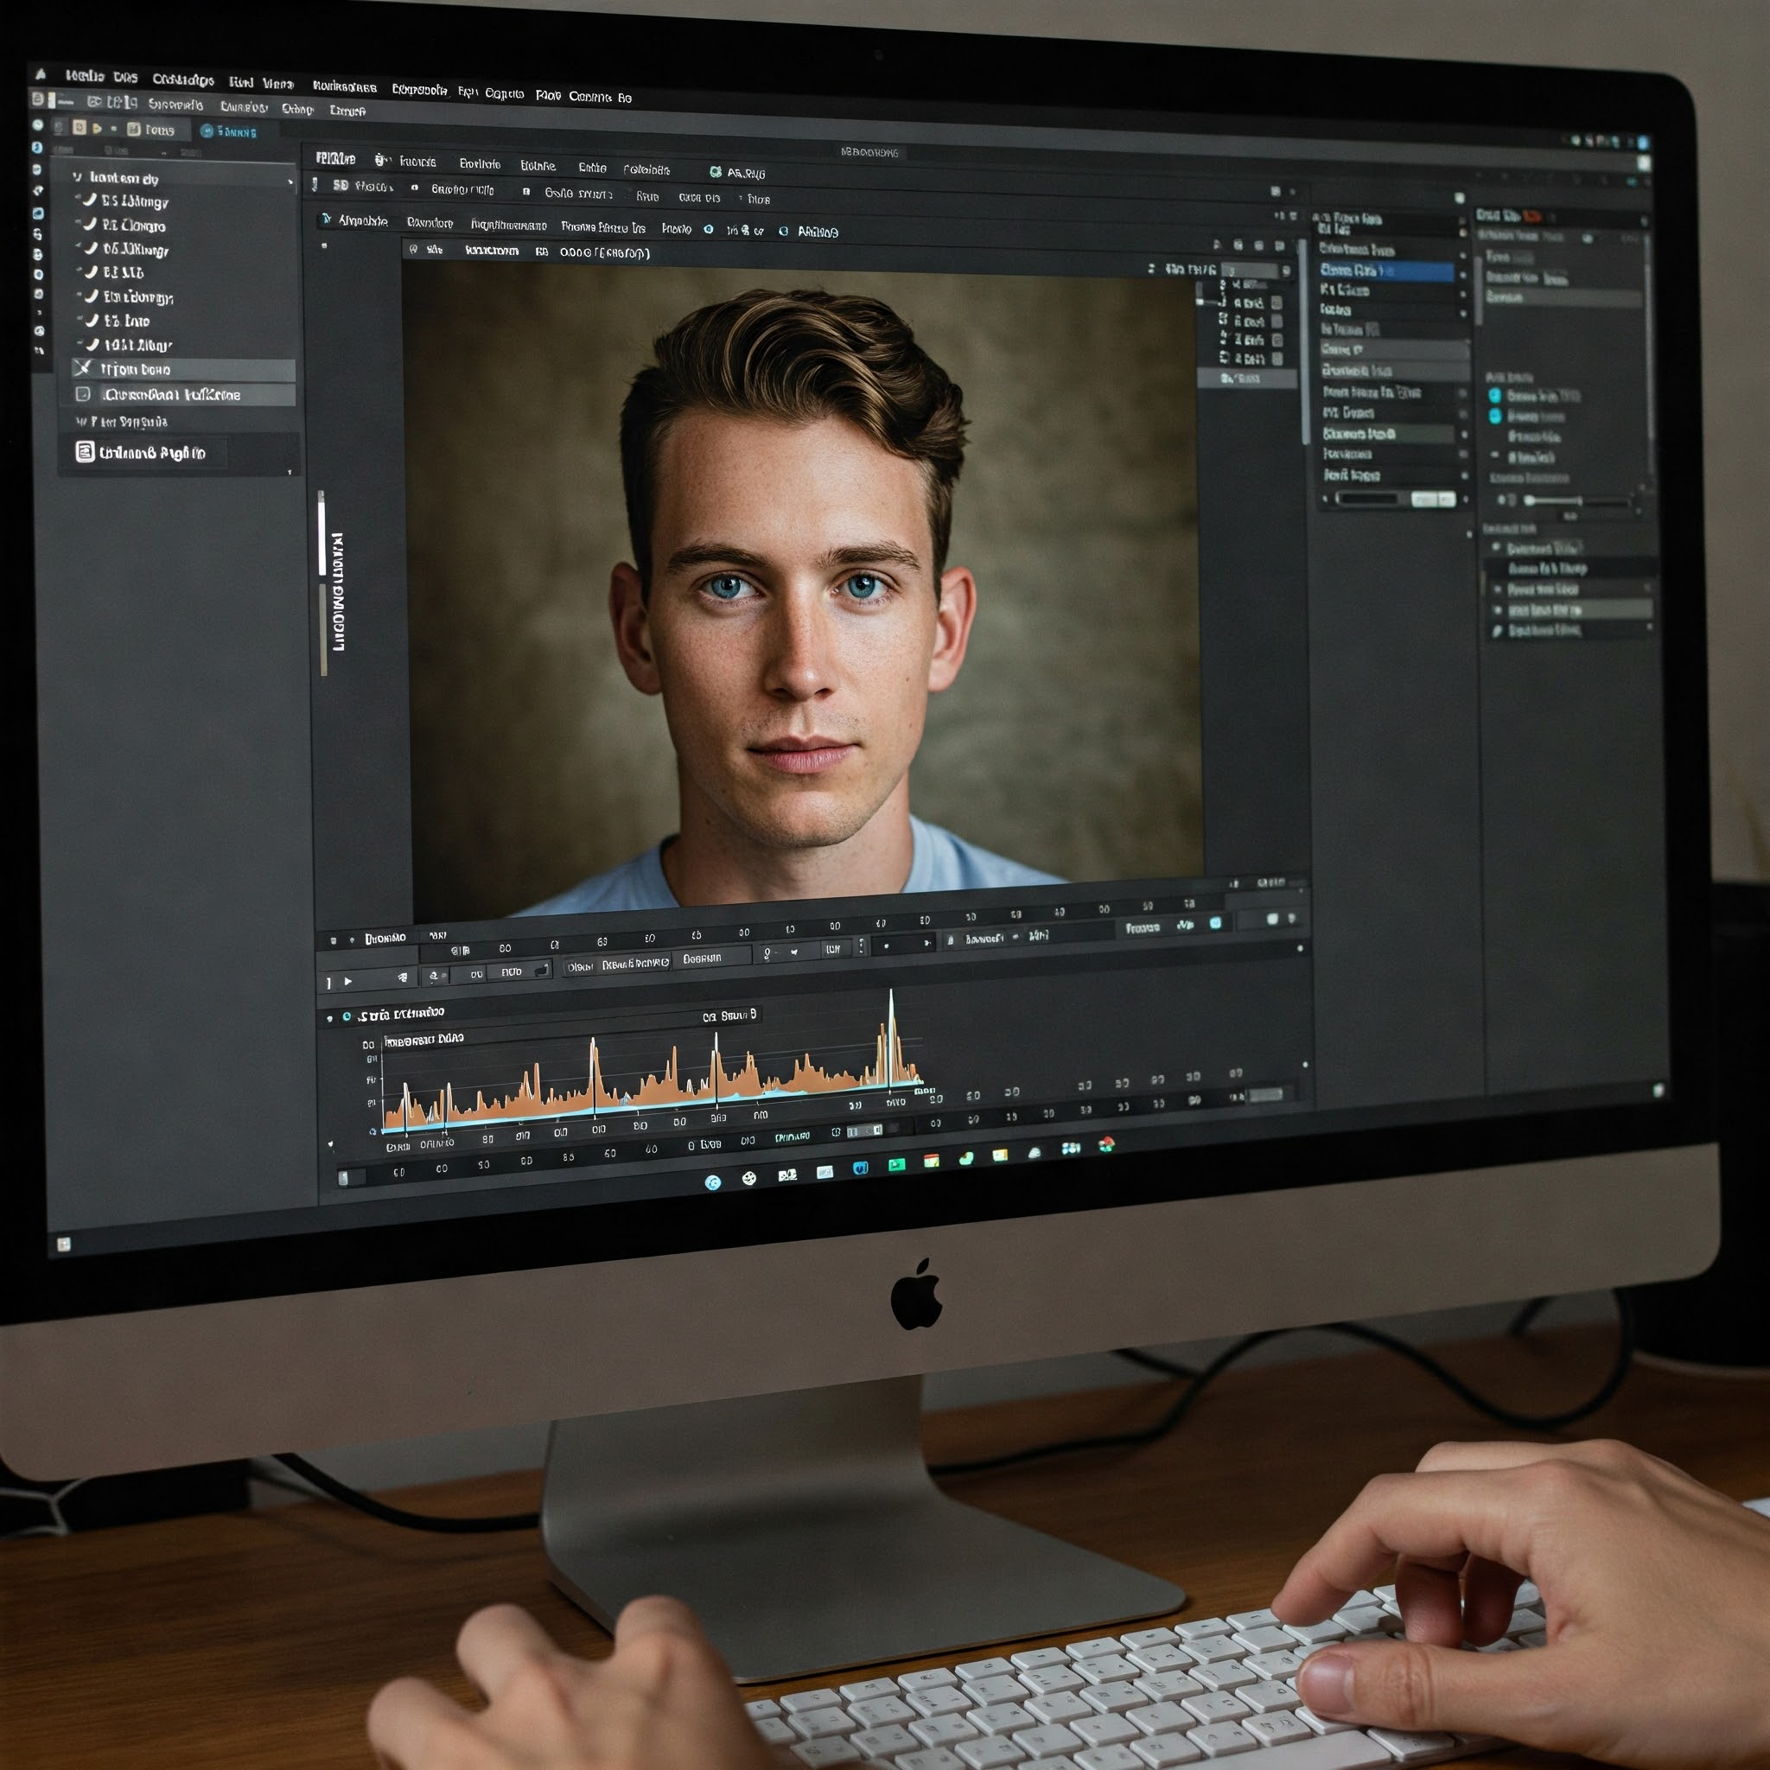
Task: Toggle the cyan circle beside the waveform panel title
Action: click(x=347, y=1016)
